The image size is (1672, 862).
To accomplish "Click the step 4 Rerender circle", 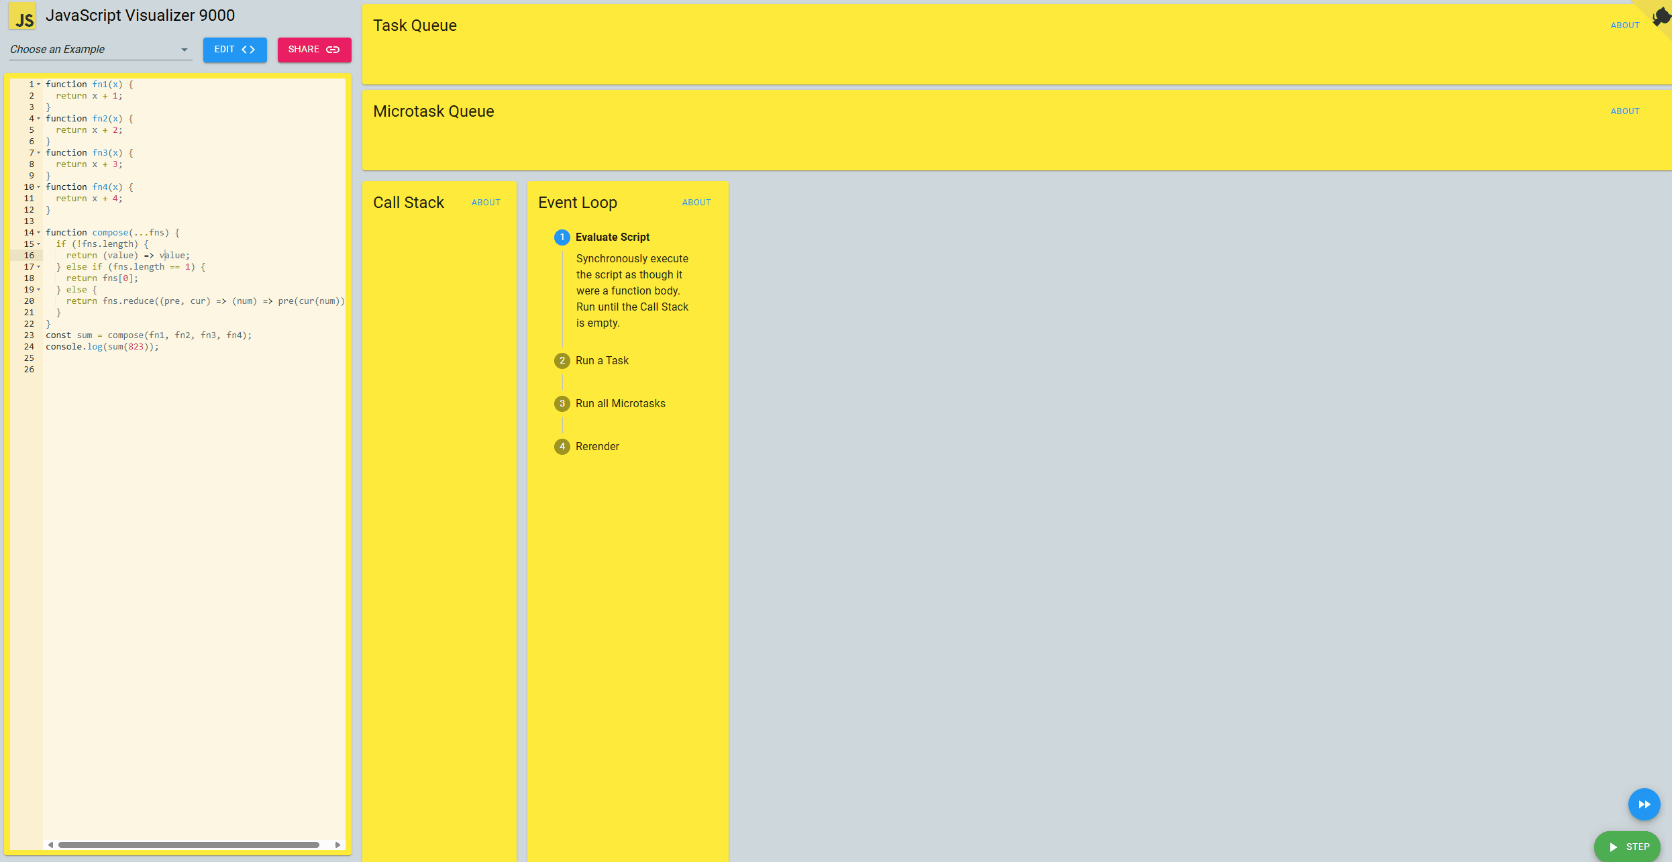I will pyautogui.click(x=562, y=446).
